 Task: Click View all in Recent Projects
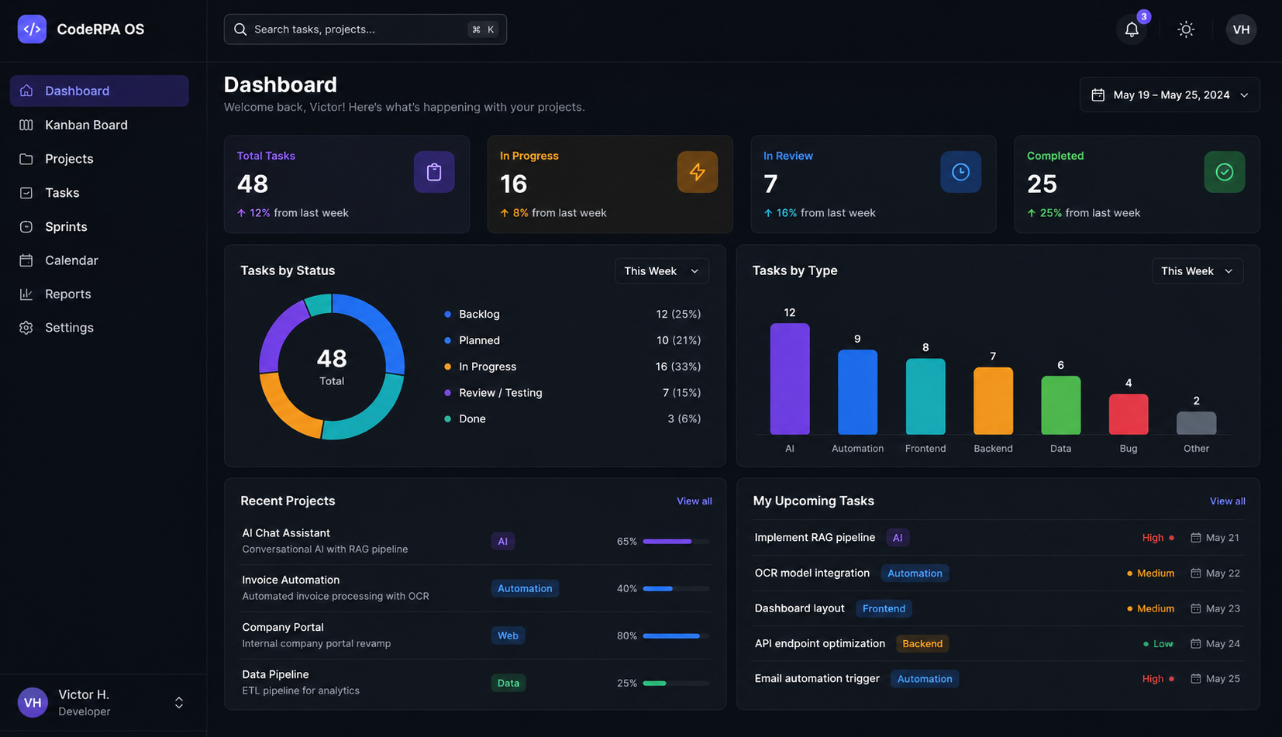(694, 501)
